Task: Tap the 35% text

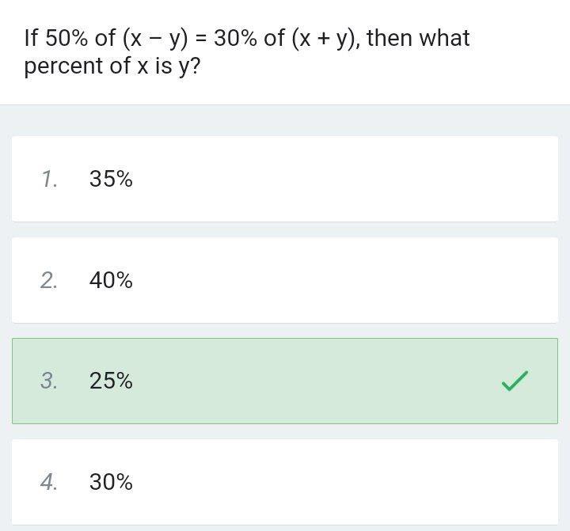Action: pyautogui.click(x=111, y=179)
